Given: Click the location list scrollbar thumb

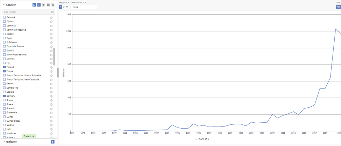Looking at the screenshot, I should (54, 57).
